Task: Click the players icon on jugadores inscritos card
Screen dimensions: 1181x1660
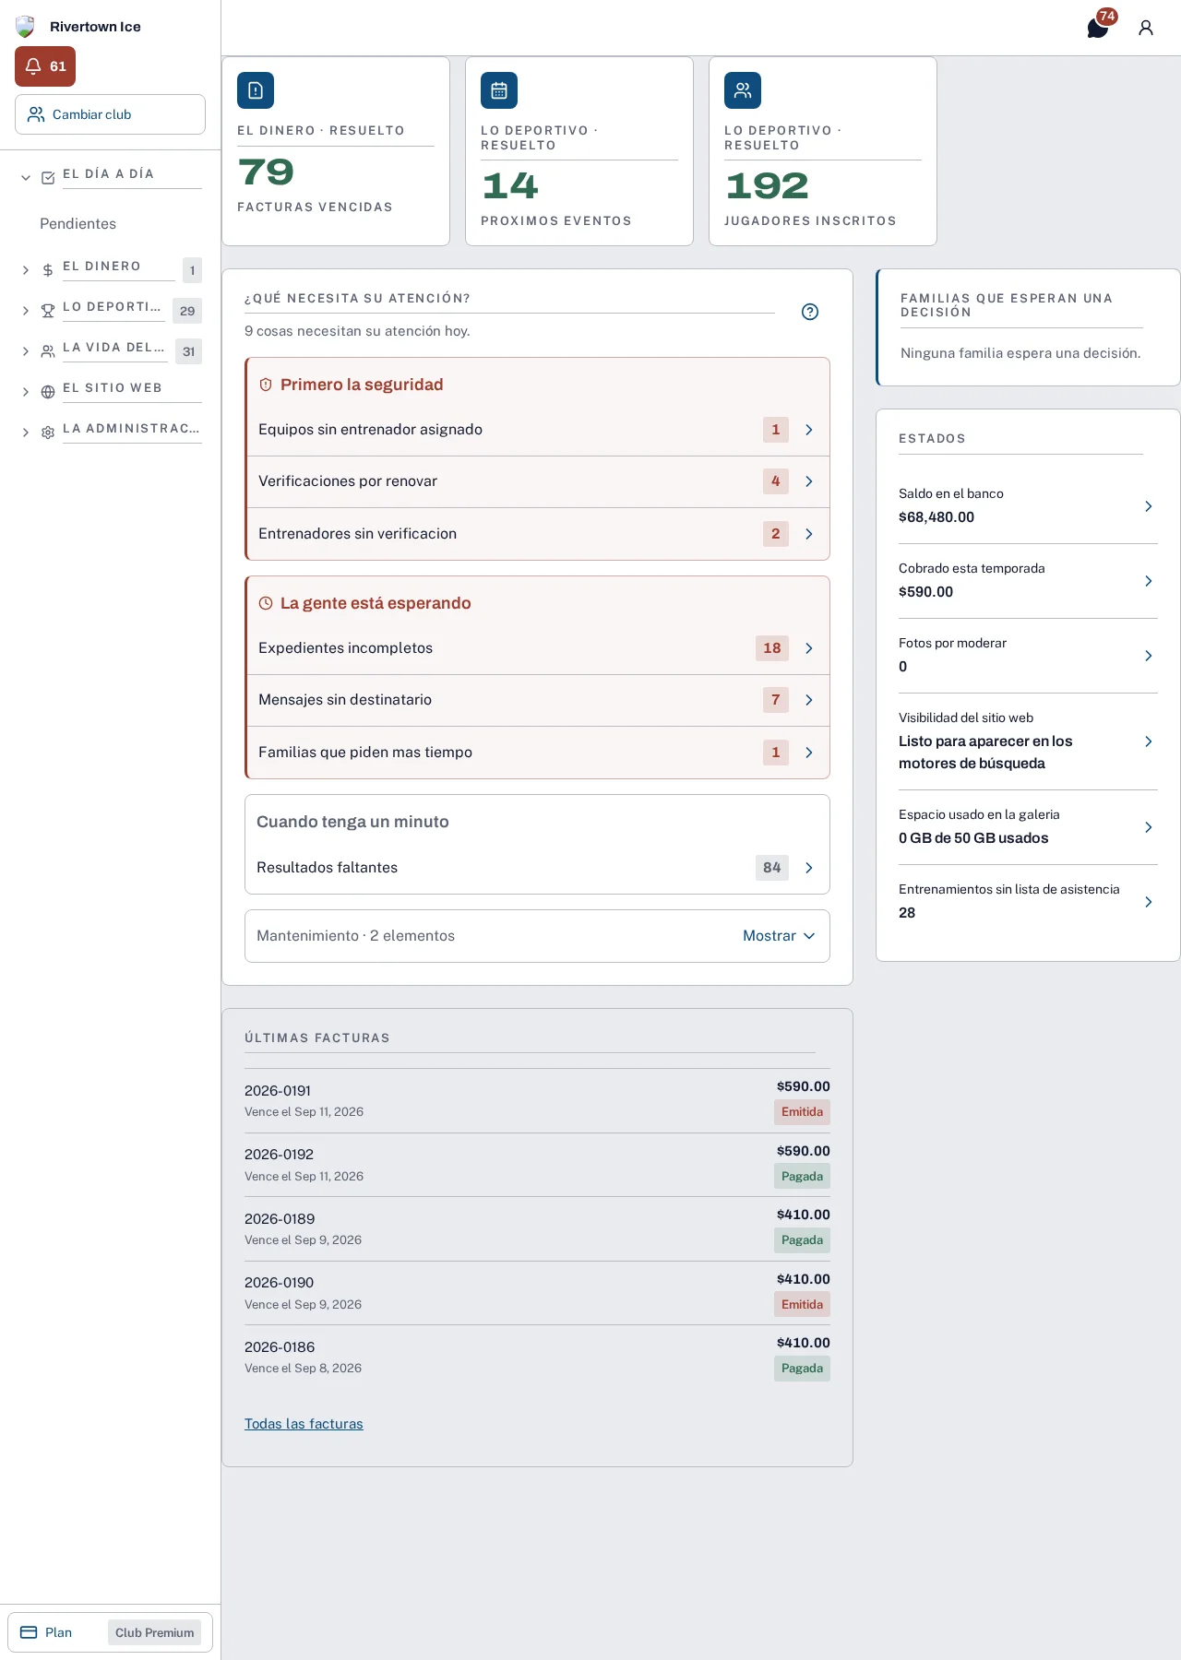Action: click(x=743, y=90)
